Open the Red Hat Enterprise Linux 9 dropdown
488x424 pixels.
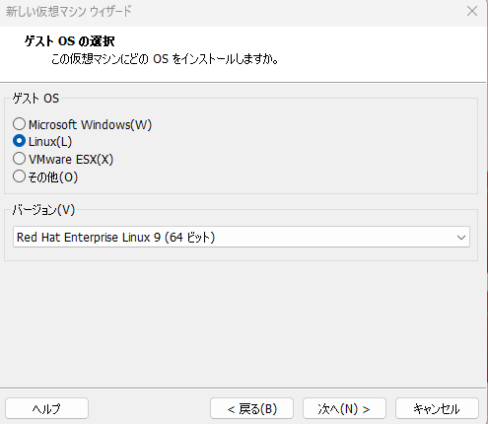coord(242,237)
